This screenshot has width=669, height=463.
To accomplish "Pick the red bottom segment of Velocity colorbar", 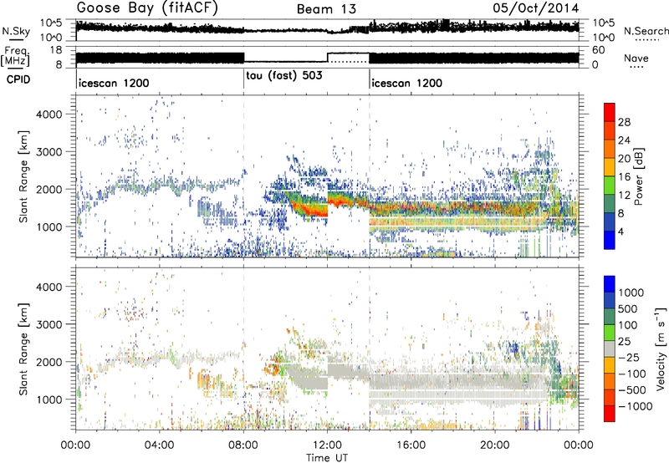I will pyautogui.click(x=610, y=414).
